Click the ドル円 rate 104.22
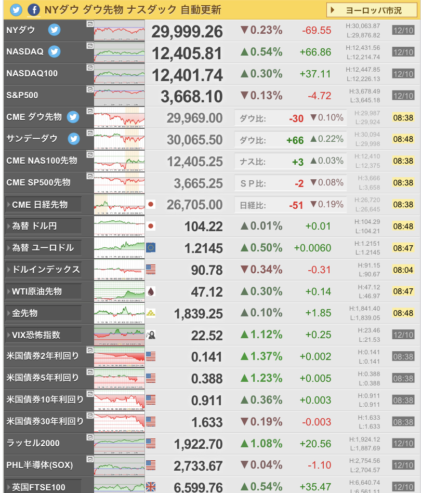 (x=204, y=226)
